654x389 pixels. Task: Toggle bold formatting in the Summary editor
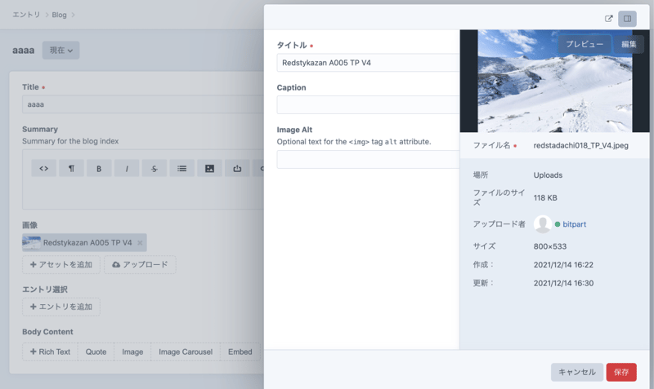pyautogui.click(x=99, y=169)
